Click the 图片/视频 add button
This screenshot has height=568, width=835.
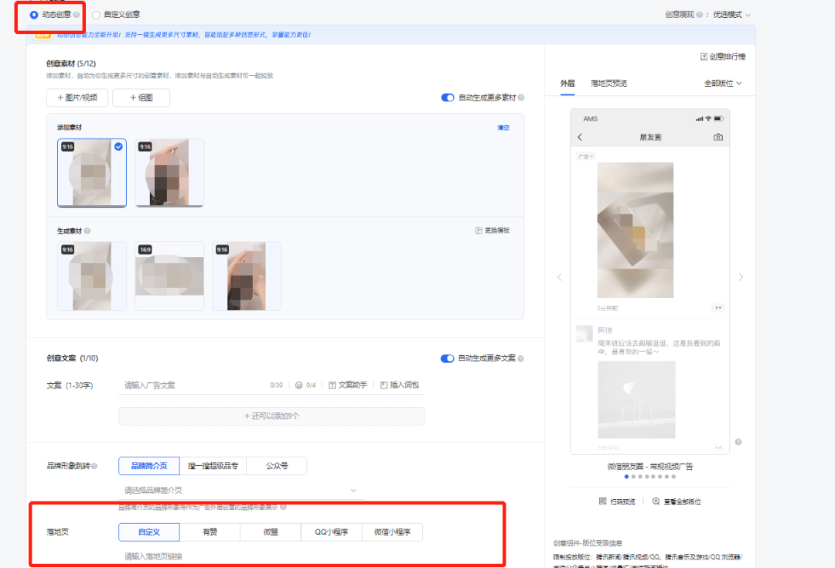tap(77, 98)
